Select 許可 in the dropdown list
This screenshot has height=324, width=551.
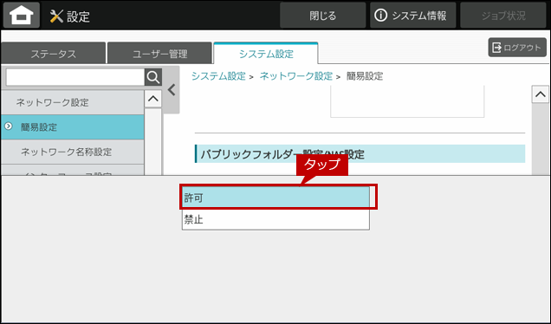tap(275, 198)
